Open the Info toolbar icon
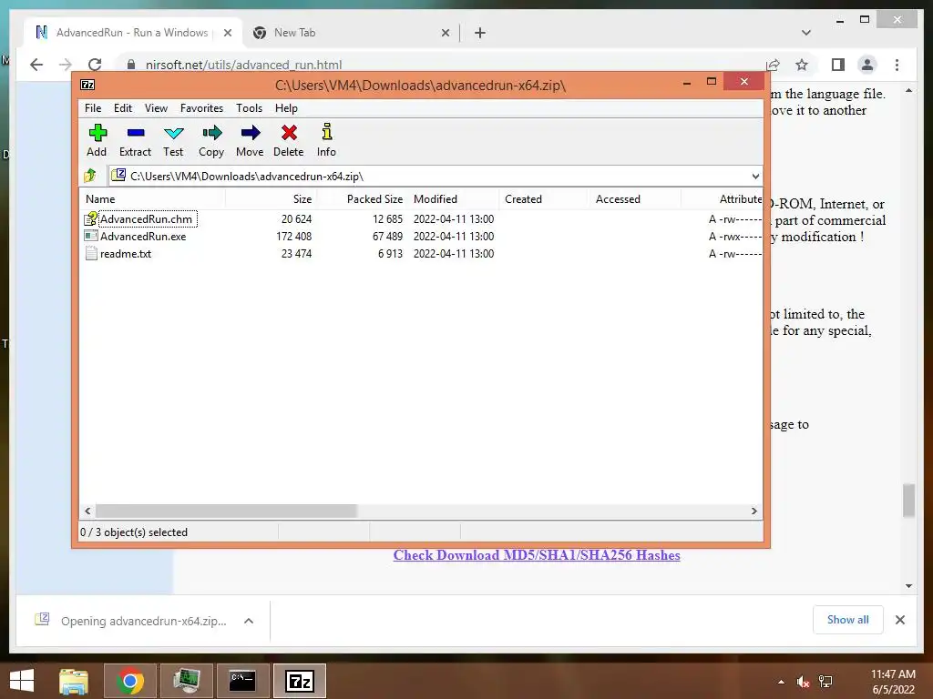Viewport: 933px width, 699px height. coord(327,131)
